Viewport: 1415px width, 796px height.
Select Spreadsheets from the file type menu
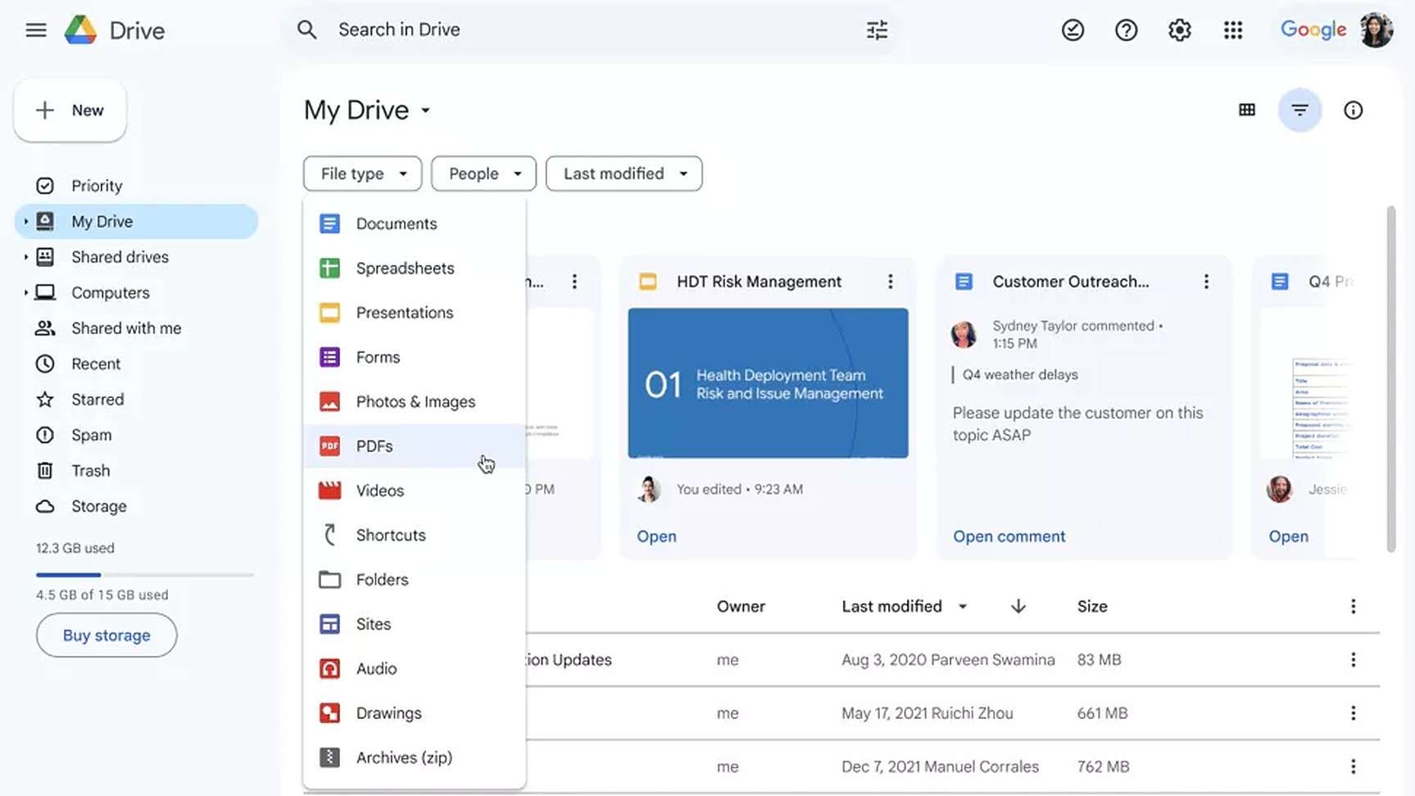click(405, 268)
